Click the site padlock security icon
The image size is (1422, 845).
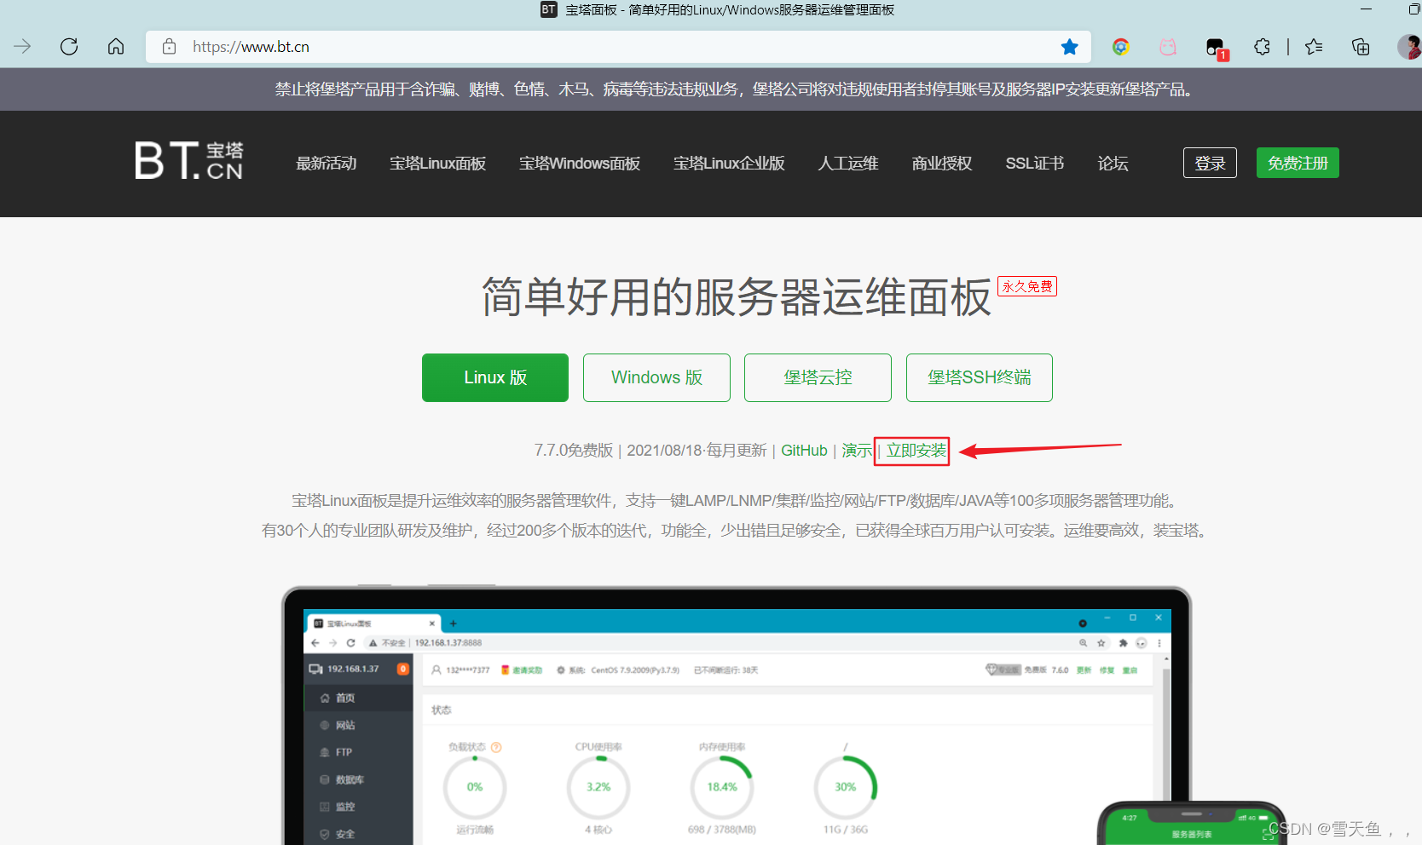170,47
